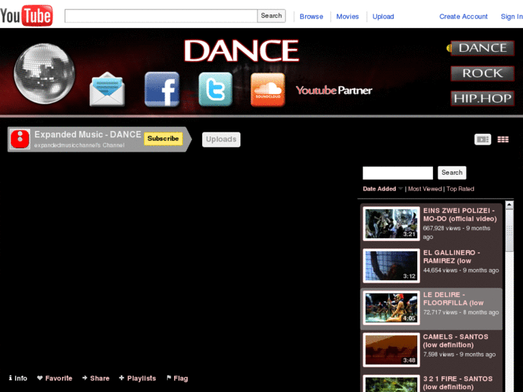Click the YouTube logo
Screen dimensions: 523x392
27,15
